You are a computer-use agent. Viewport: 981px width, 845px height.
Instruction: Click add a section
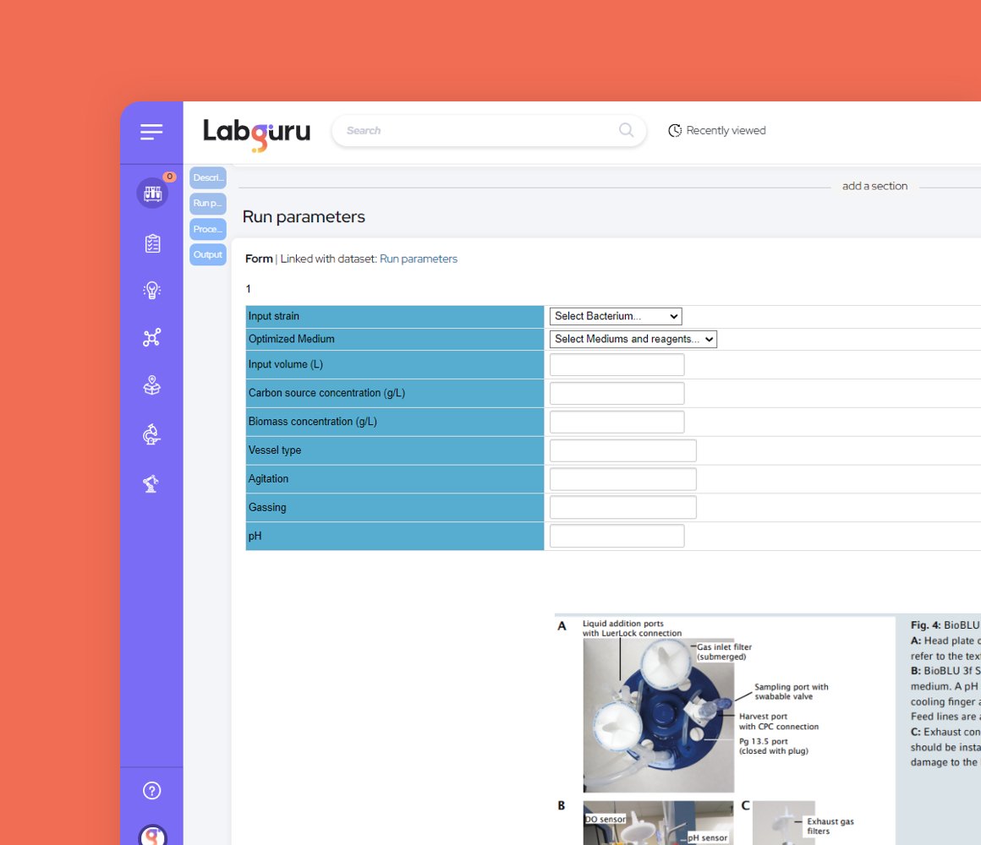pyautogui.click(x=874, y=186)
